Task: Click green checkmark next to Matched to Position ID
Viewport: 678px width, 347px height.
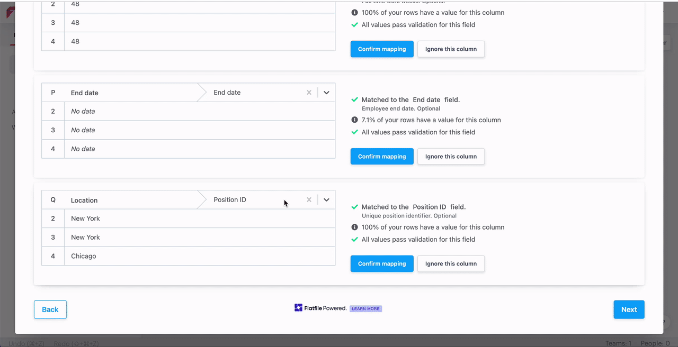Action: tap(354, 207)
